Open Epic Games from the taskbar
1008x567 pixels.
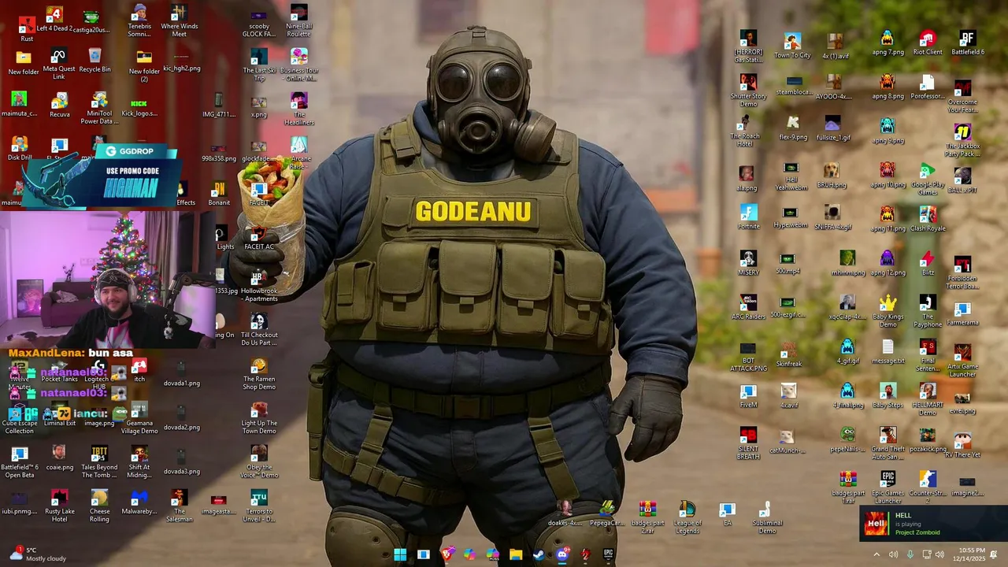point(608,554)
